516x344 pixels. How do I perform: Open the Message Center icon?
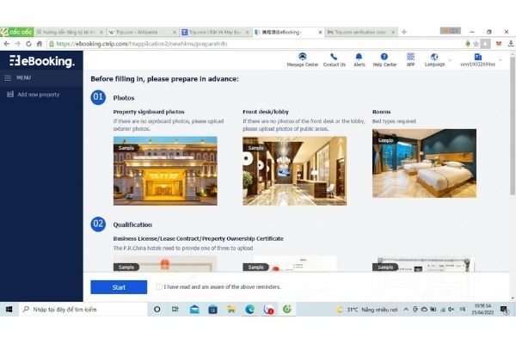pyautogui.click(x=302, y=57)
